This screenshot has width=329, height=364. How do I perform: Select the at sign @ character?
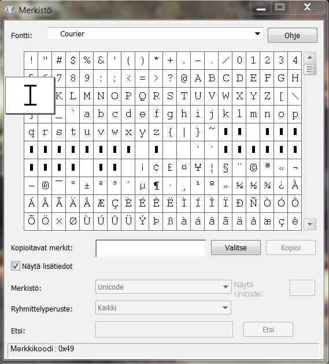(184, 78)
